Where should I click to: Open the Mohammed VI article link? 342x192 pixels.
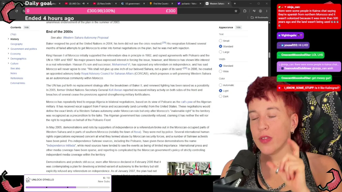(x=121, y=65)
